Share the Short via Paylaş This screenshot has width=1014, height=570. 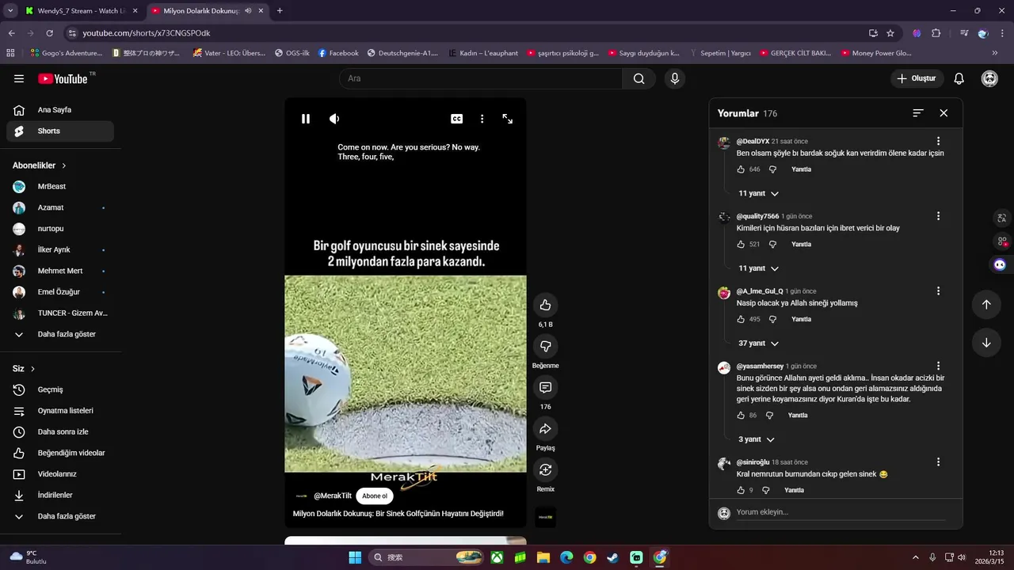click(x=546, y=428)
